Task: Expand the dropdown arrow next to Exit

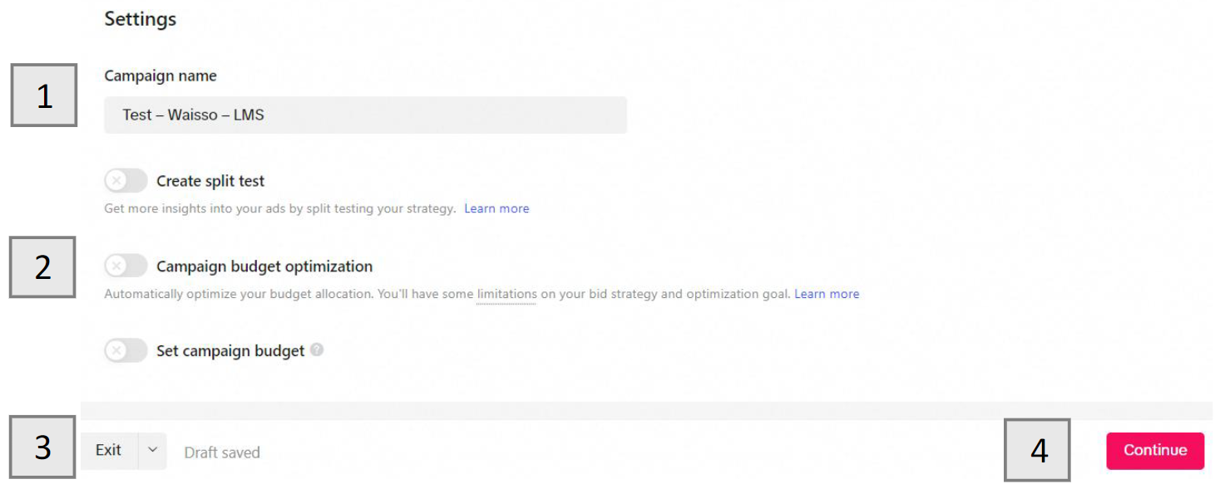Action: 152,450
